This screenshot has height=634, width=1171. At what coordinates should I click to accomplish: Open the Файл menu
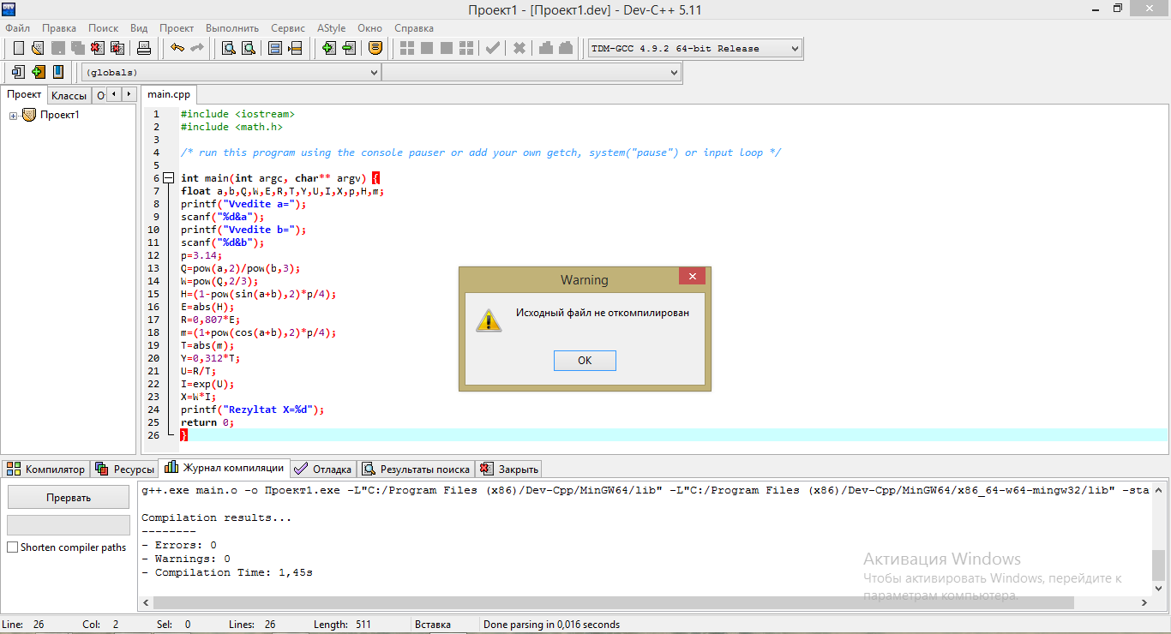(x=17, y=27)
